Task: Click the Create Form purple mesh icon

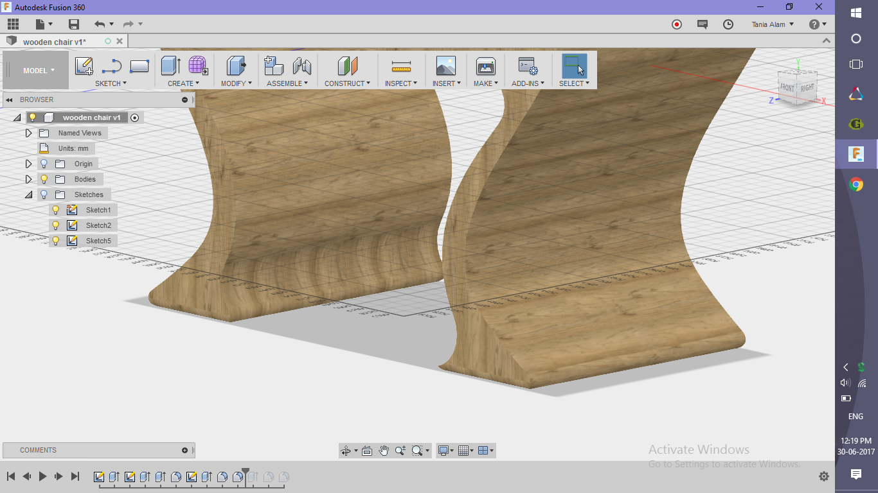Action: point(198,66)
